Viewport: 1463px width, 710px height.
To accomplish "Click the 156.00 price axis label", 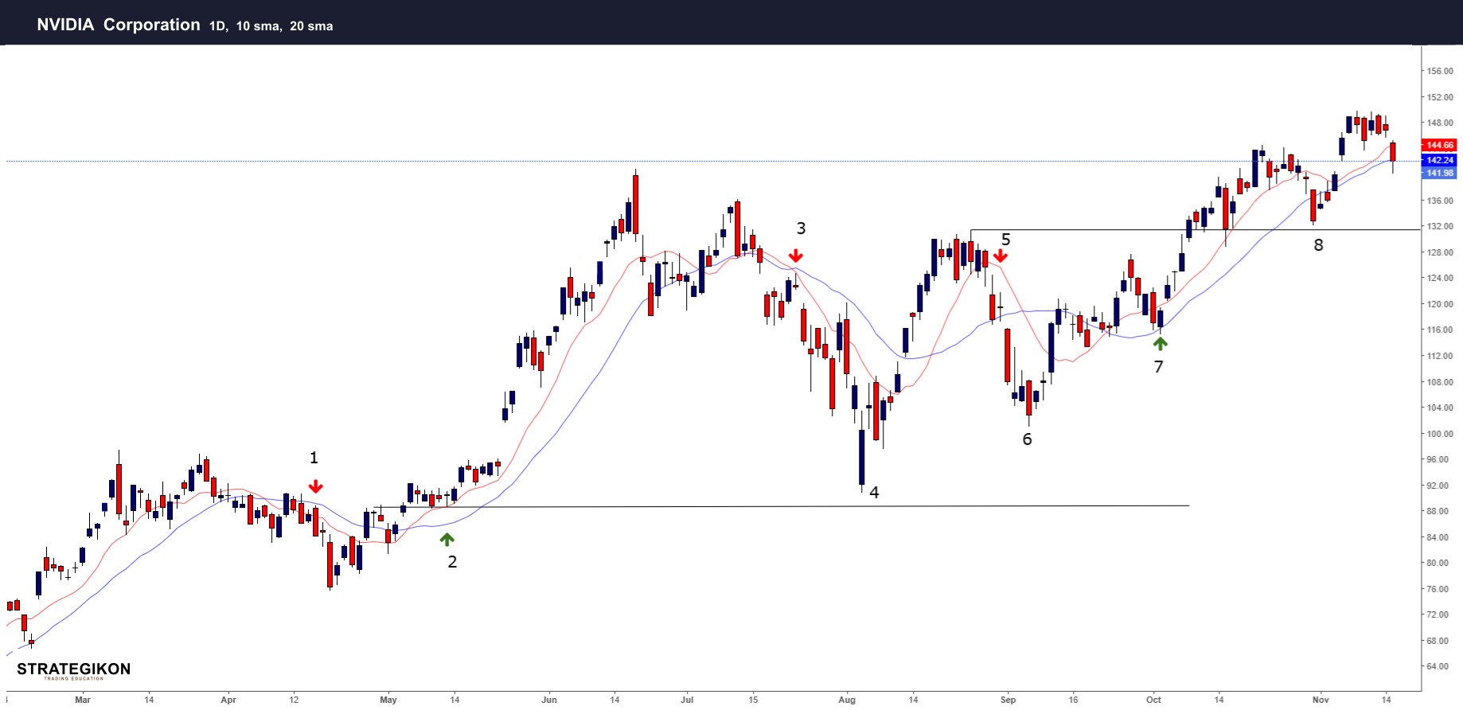I will (x=1440, y=71).
